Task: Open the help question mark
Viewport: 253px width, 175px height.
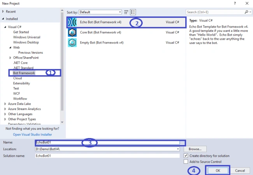Action: tap(235, 3)
